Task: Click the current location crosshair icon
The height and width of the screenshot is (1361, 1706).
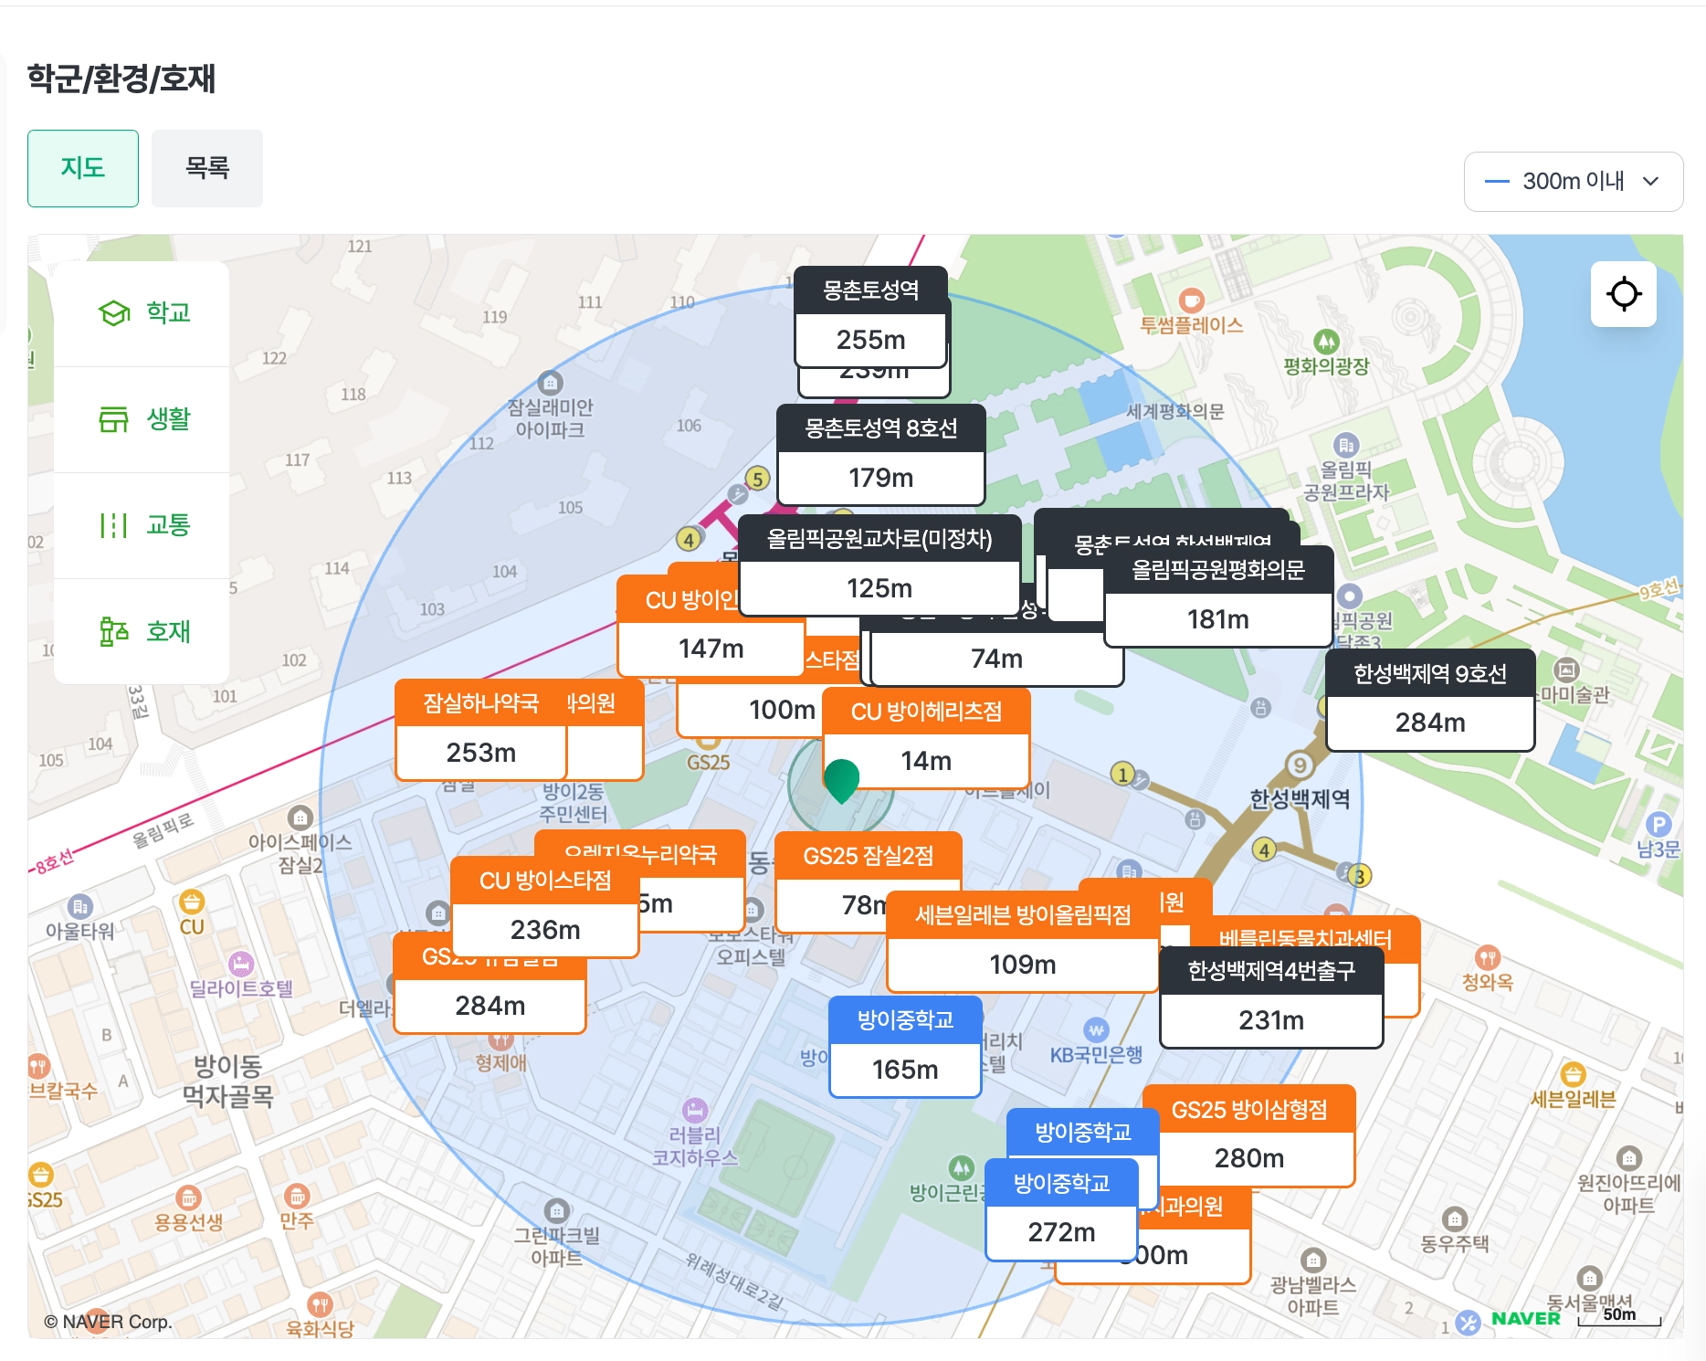Action: (x=1624, y=294)
